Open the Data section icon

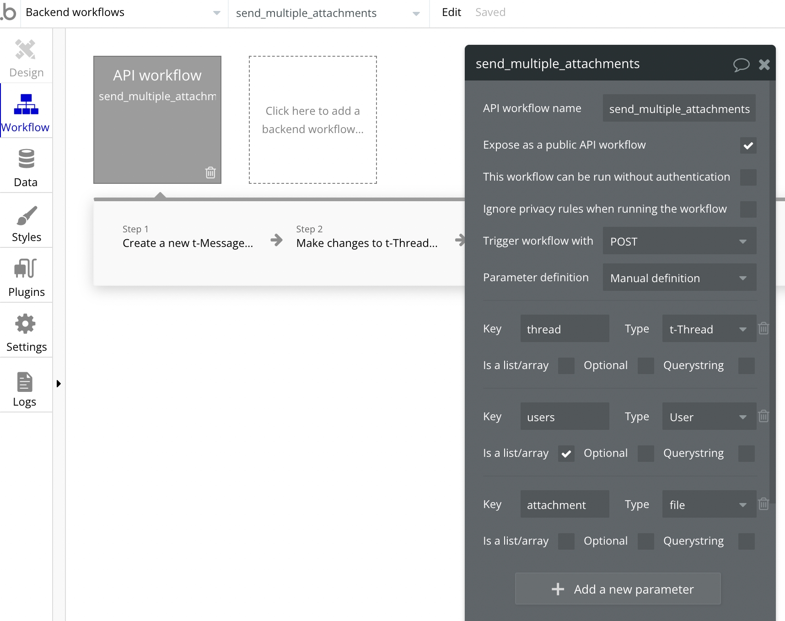[x=26, y=167]
